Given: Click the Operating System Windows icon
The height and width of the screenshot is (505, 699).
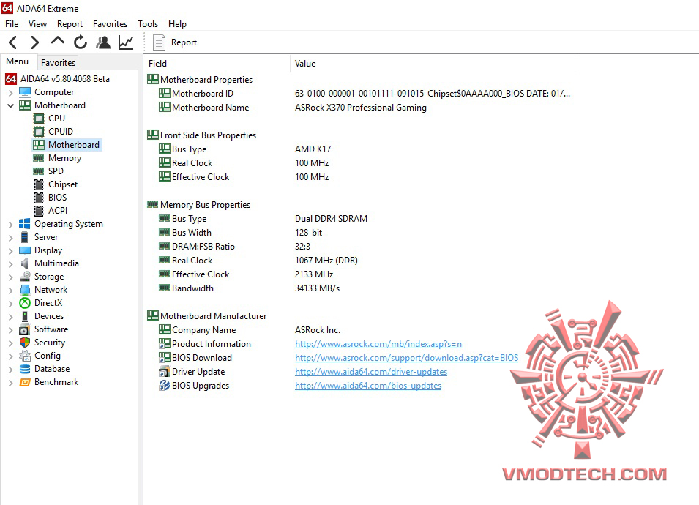Looking at the screenshot, I should 25,224.
